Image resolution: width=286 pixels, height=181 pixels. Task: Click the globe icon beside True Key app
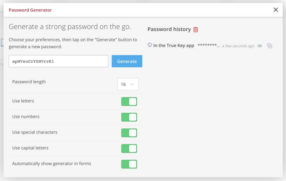(149, 45)
